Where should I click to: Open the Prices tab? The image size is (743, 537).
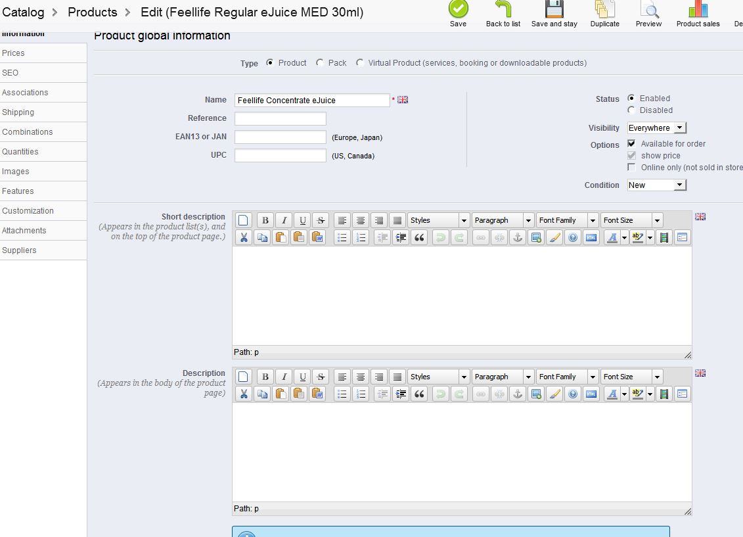click(x=43, y=53)
